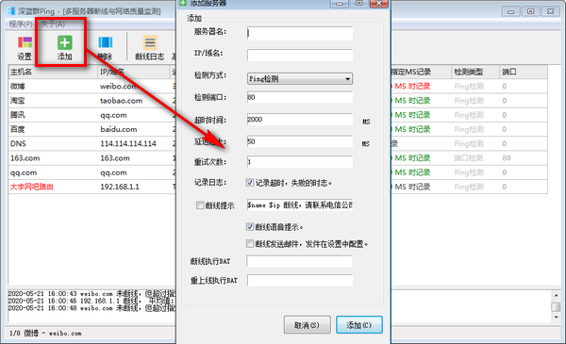The height and width of the screenshot is (344, 566).
Task: Click the 添加(C) confirm button
Action: click(x=358, y=325)
